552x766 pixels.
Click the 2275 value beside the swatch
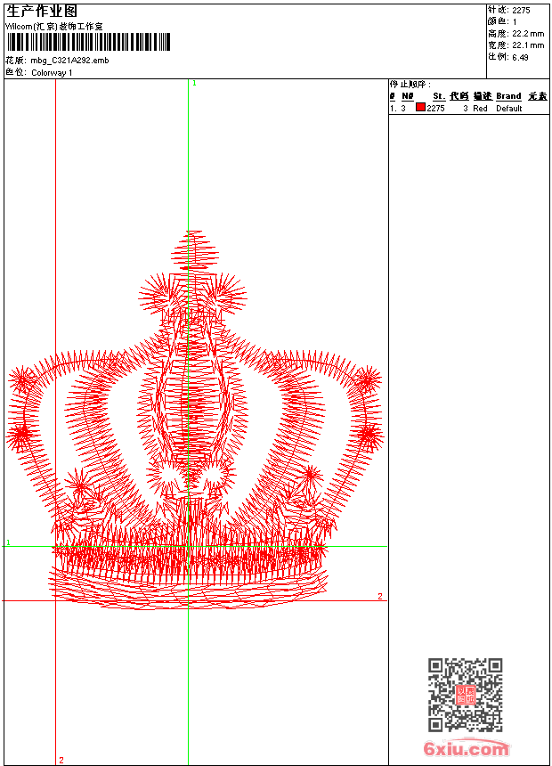tap(435, 109)
